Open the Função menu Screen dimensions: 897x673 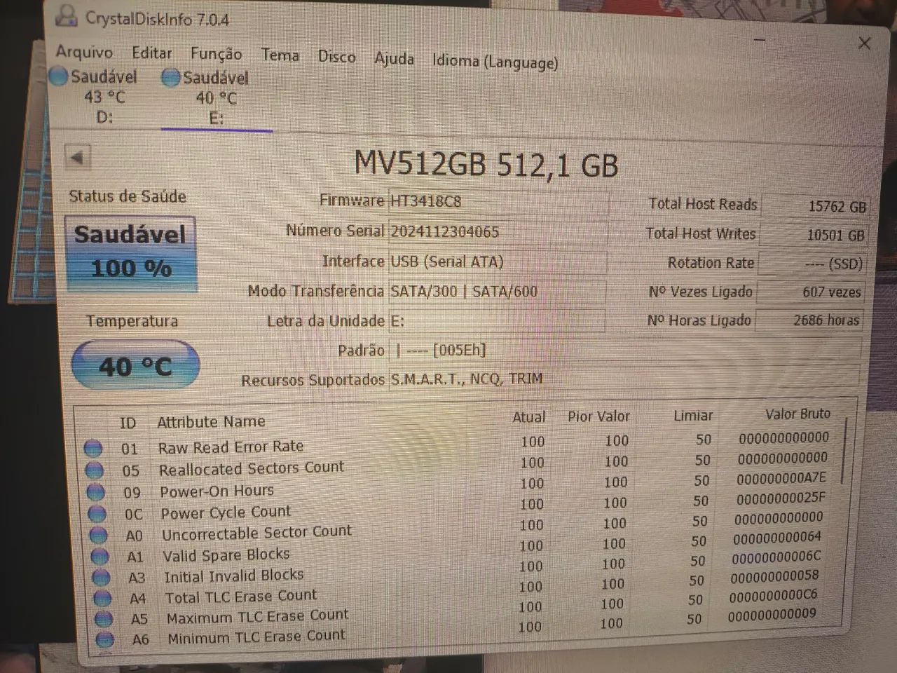[216, 55]
